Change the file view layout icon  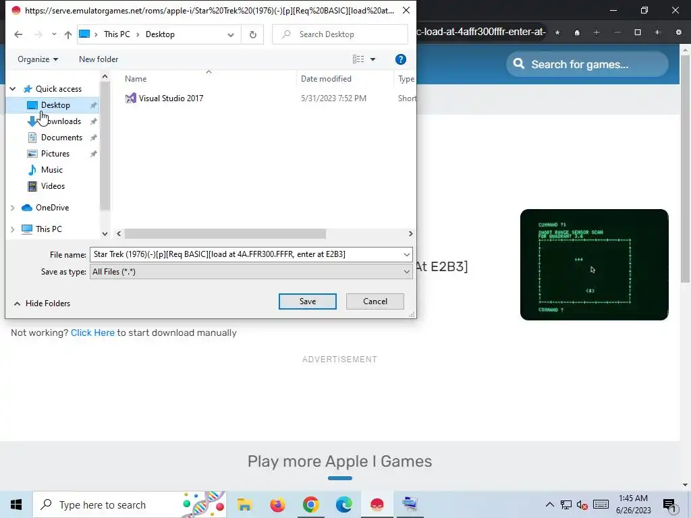pos(358,59)
